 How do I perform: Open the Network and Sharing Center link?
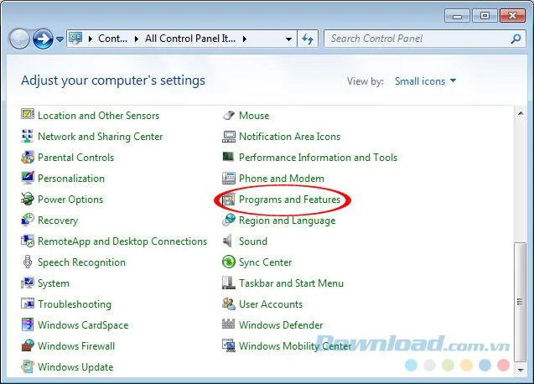pyautogui.click(x=100, y=137)
